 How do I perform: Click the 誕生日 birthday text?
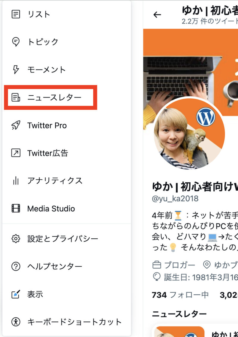pos(201,277)
